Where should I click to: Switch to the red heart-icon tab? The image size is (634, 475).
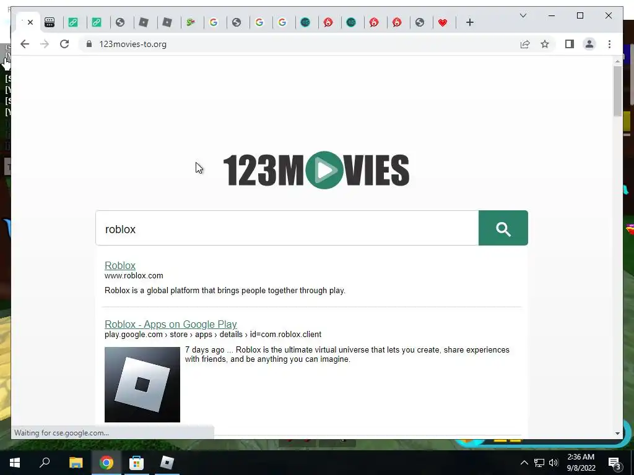click(443, 22)
